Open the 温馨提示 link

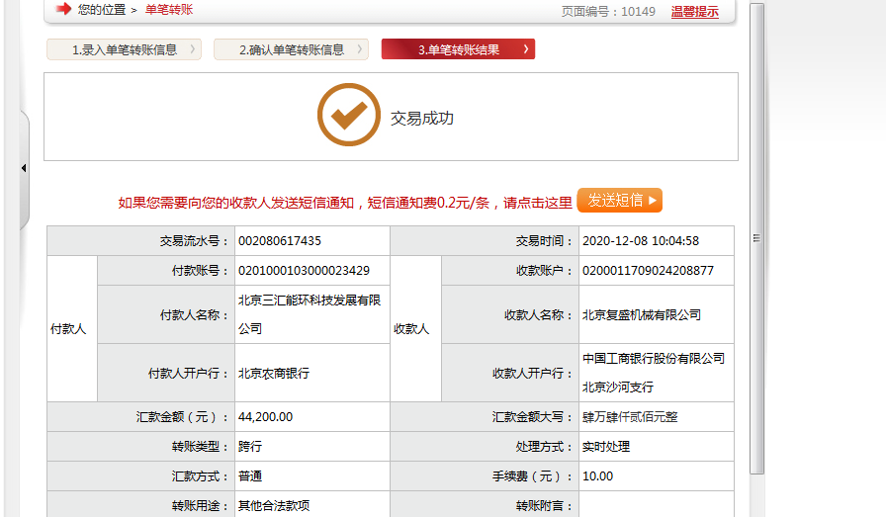coord(694,12)
